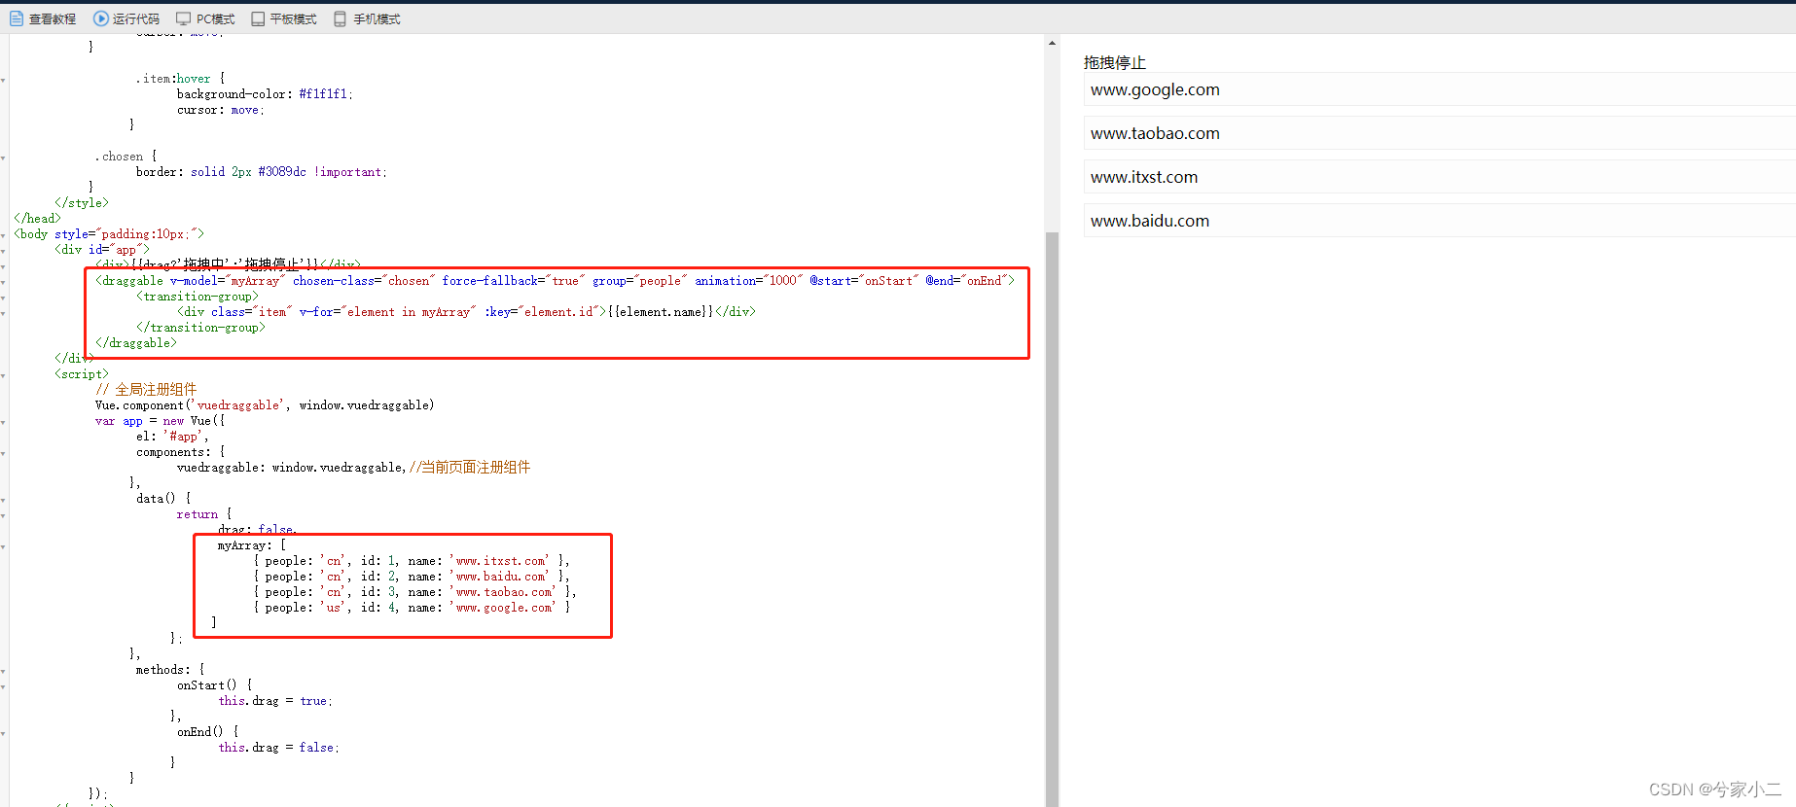Image resolution: width=1796 pixels, height=807 pixels.
Task: Click the el: '#app', code line
Action: (x=172, y=437)
